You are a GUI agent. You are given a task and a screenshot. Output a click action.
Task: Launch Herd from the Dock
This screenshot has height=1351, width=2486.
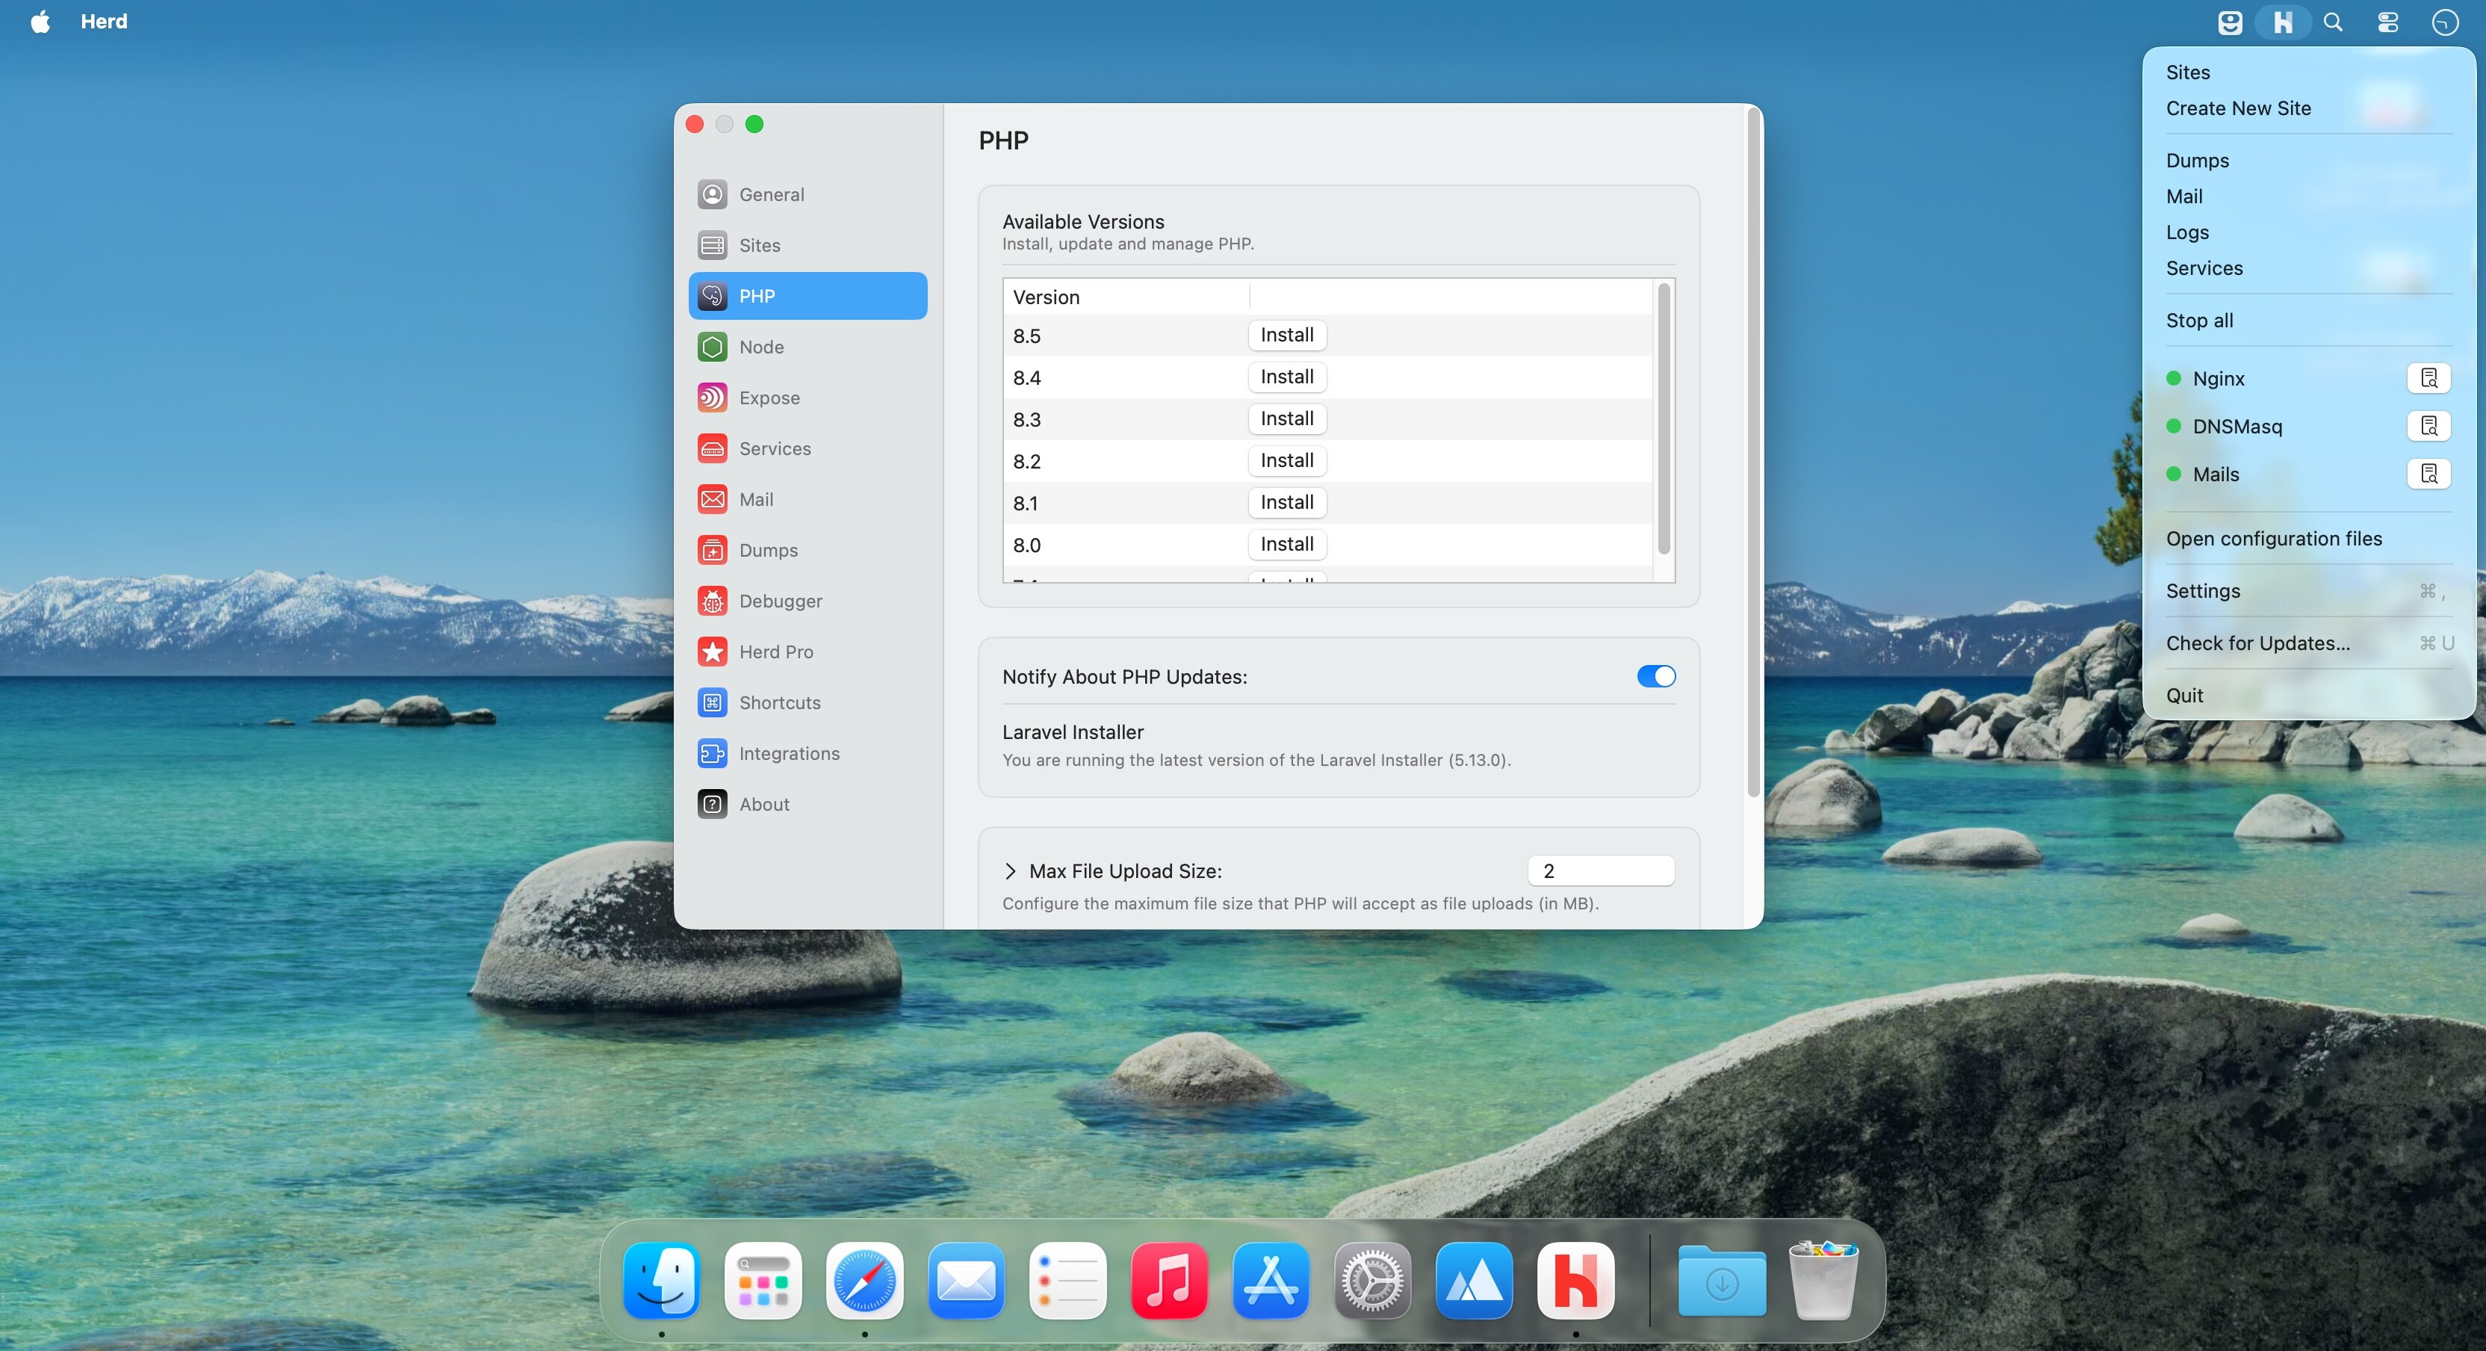point(1575,1282)
